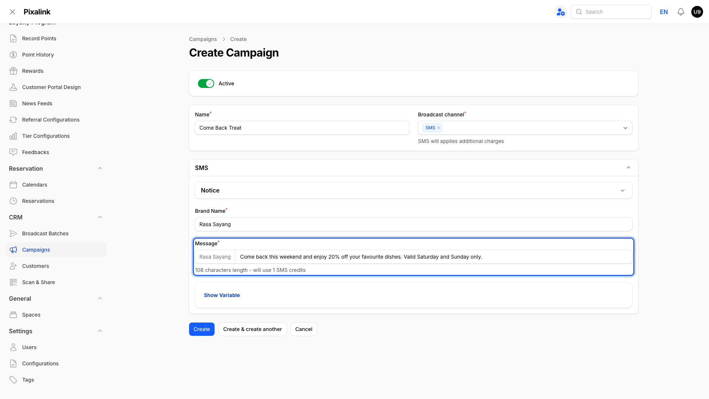This screenshot has height=399, width=709.
Task: Click the Broadcast Batches paper plane icon
Action: point(13,233)
